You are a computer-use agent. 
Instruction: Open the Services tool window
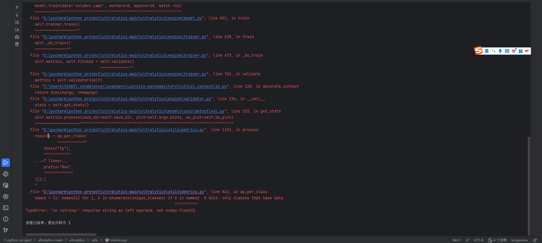point(6,196)
